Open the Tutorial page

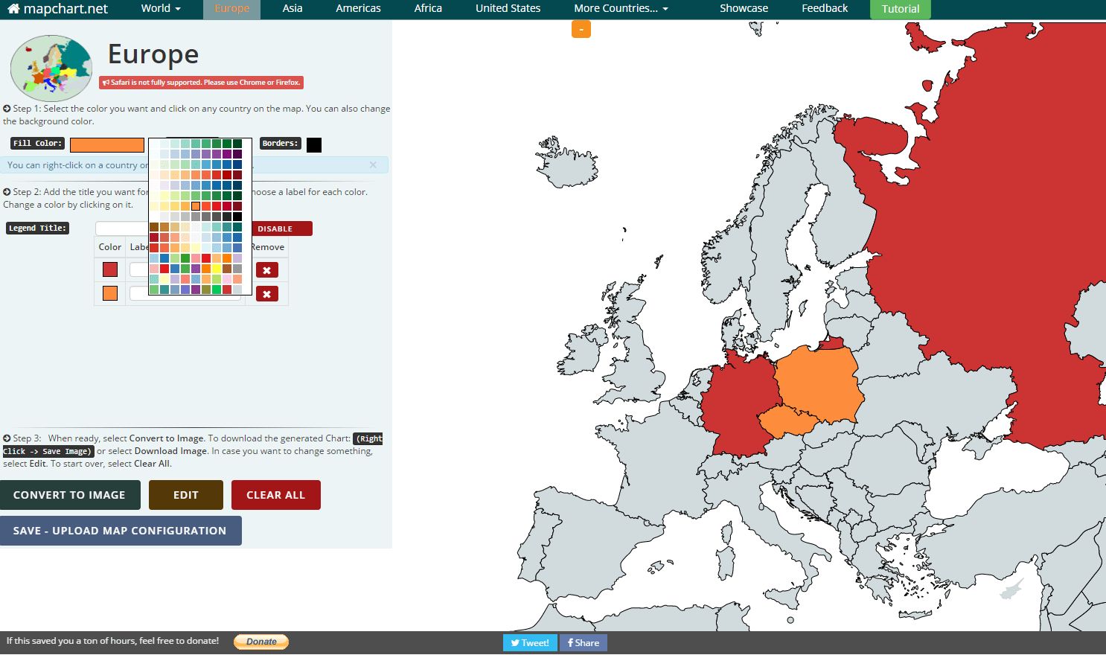click(900, 10)
